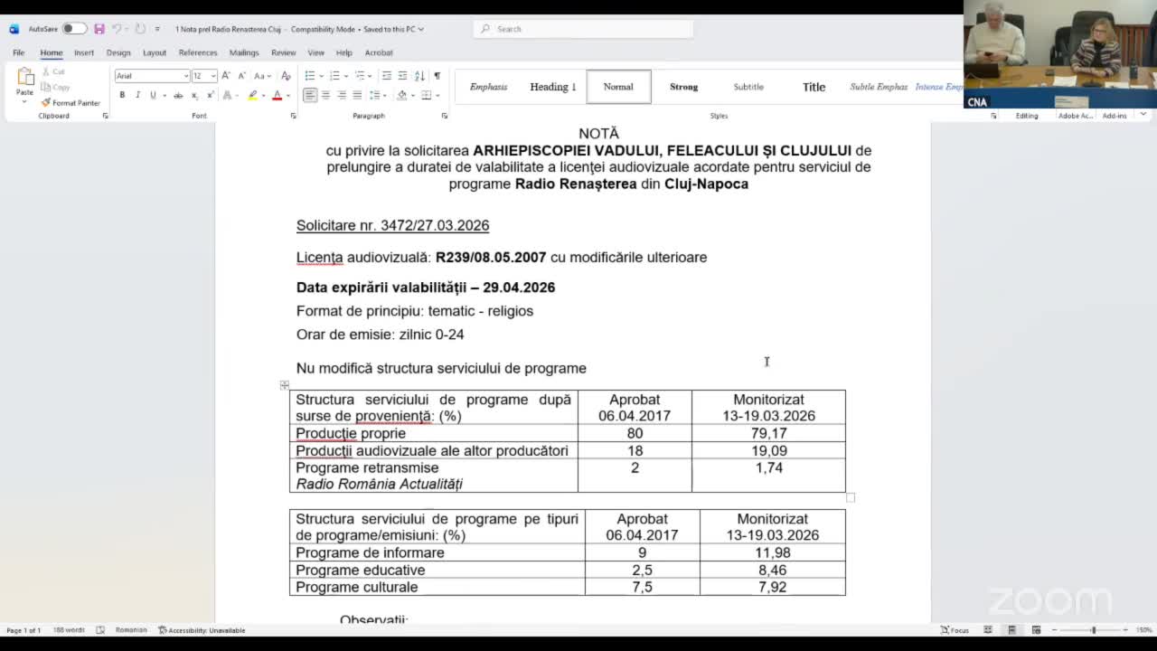This screenshot has height=651, width=1157.
Task: Click the Sort button in Paragraph group
Action: click(418, 75)
